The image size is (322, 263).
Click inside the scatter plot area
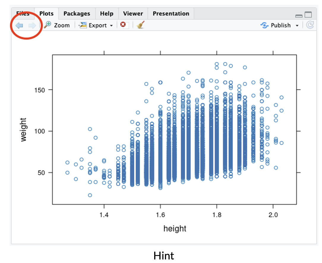(x=174, y=129)
